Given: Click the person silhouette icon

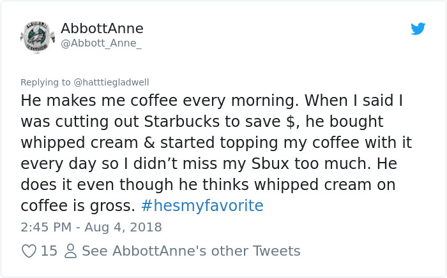Looking at the screenshot, I should pos(70,251).
